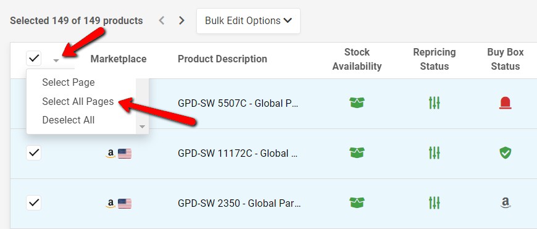Click the green shield Buy Box status icon
This screenshot has width=537, height=229.
tap(505, 153)
